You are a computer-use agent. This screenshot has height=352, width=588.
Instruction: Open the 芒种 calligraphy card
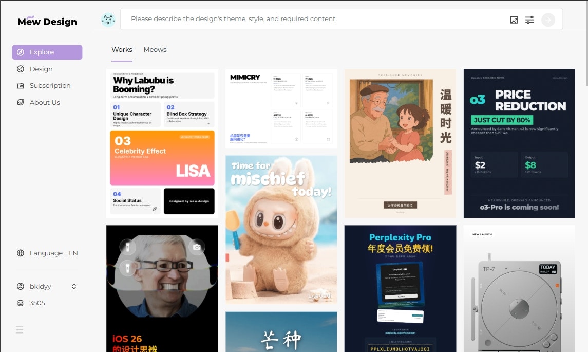pos(281,332)
